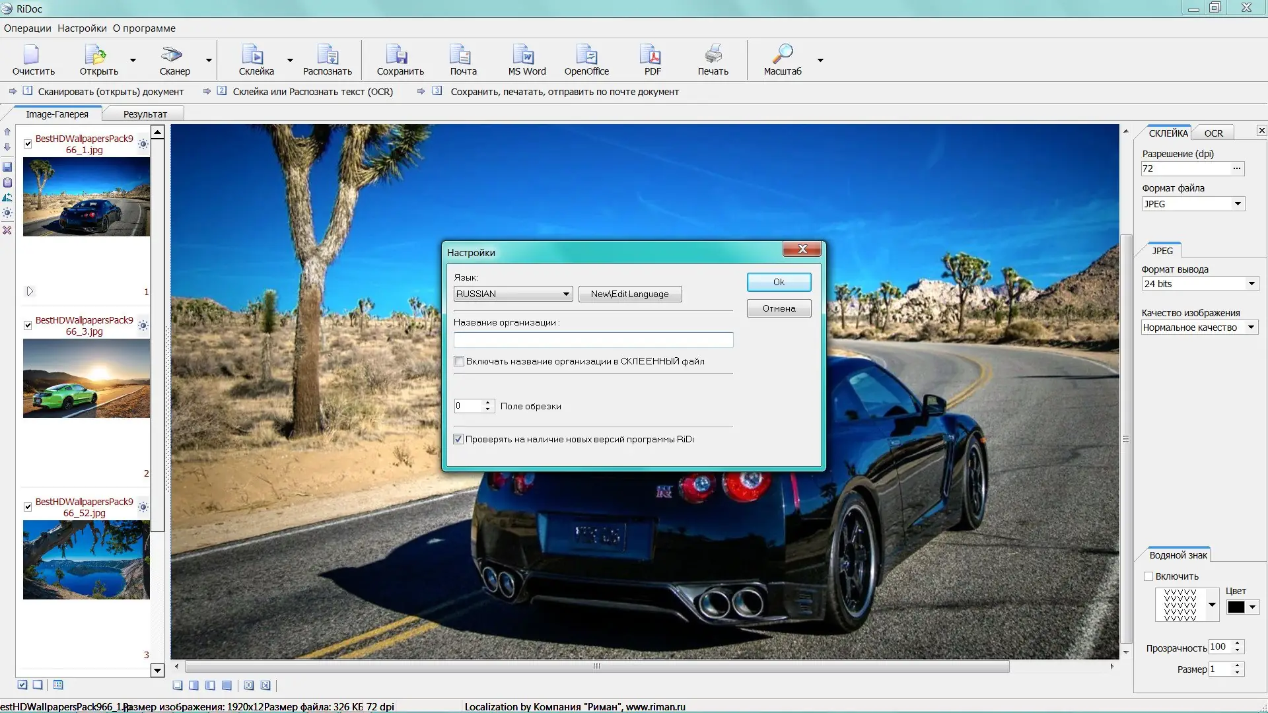The width and height of the screenshot is (1268, 713).
Task: Expand the JPEG file format dropdown
Action: coord(1238,204)
